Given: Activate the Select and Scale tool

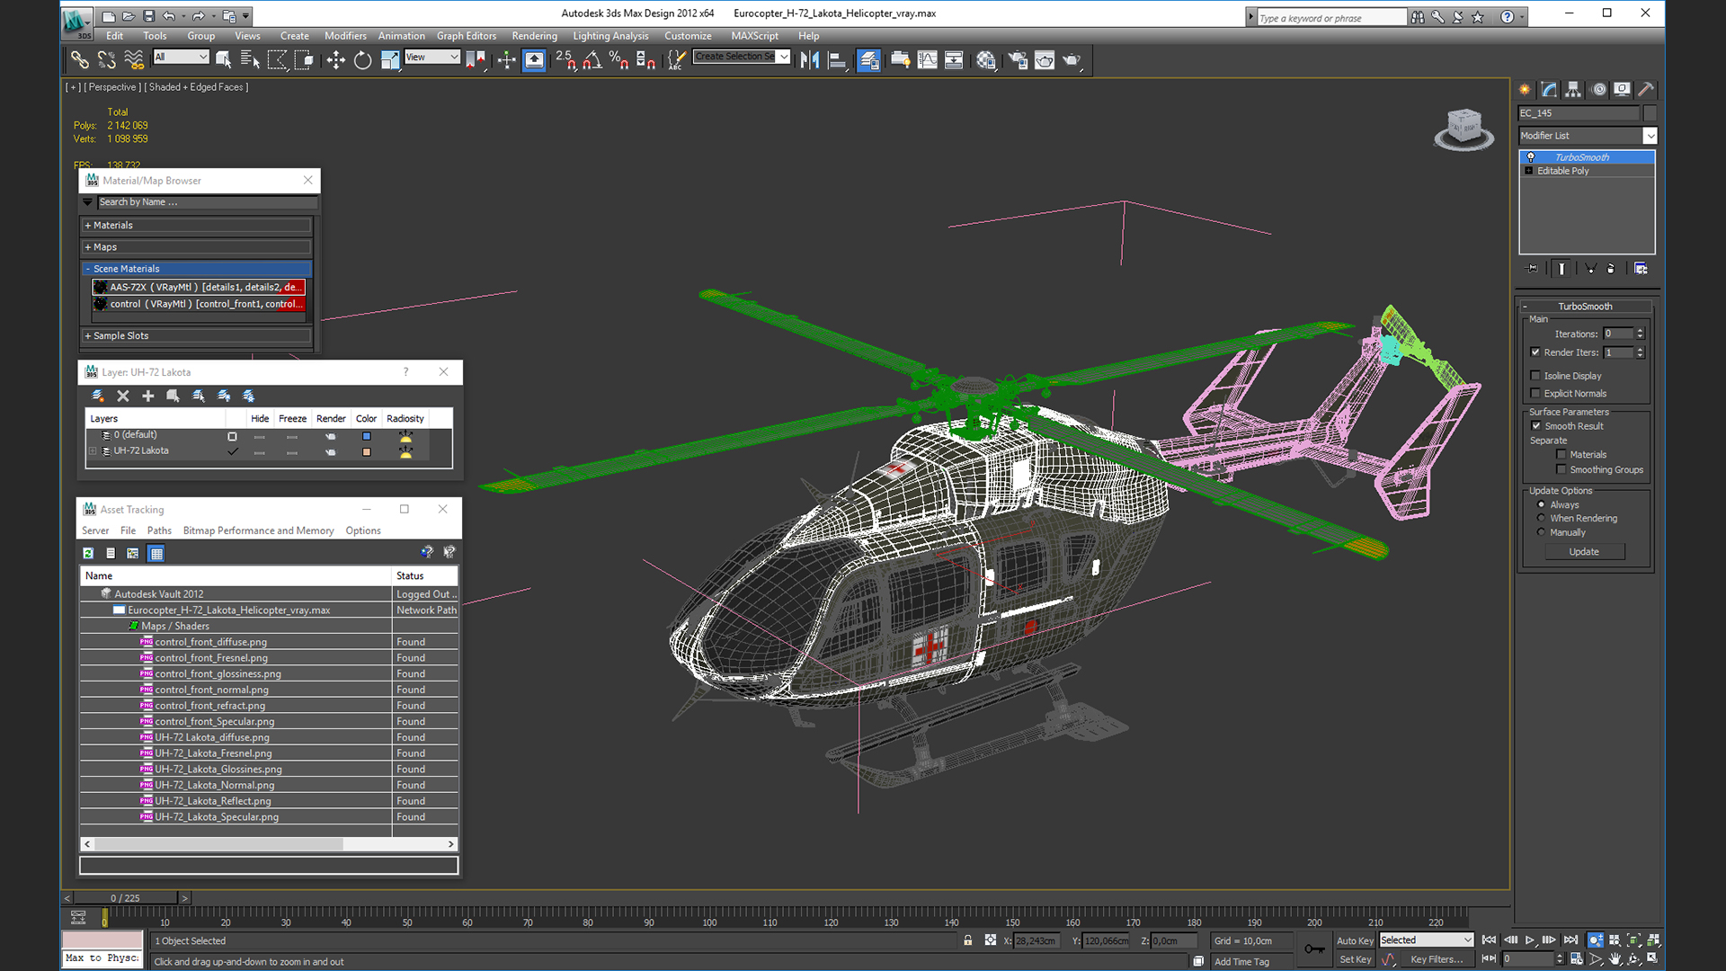Looking at the screenshot, I should click(x=389, y=60).
